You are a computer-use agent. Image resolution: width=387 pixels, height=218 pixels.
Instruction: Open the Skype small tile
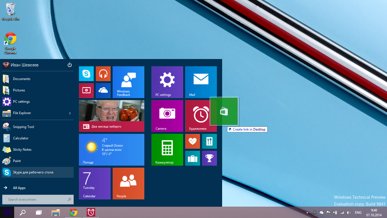[x=86, y=74]
